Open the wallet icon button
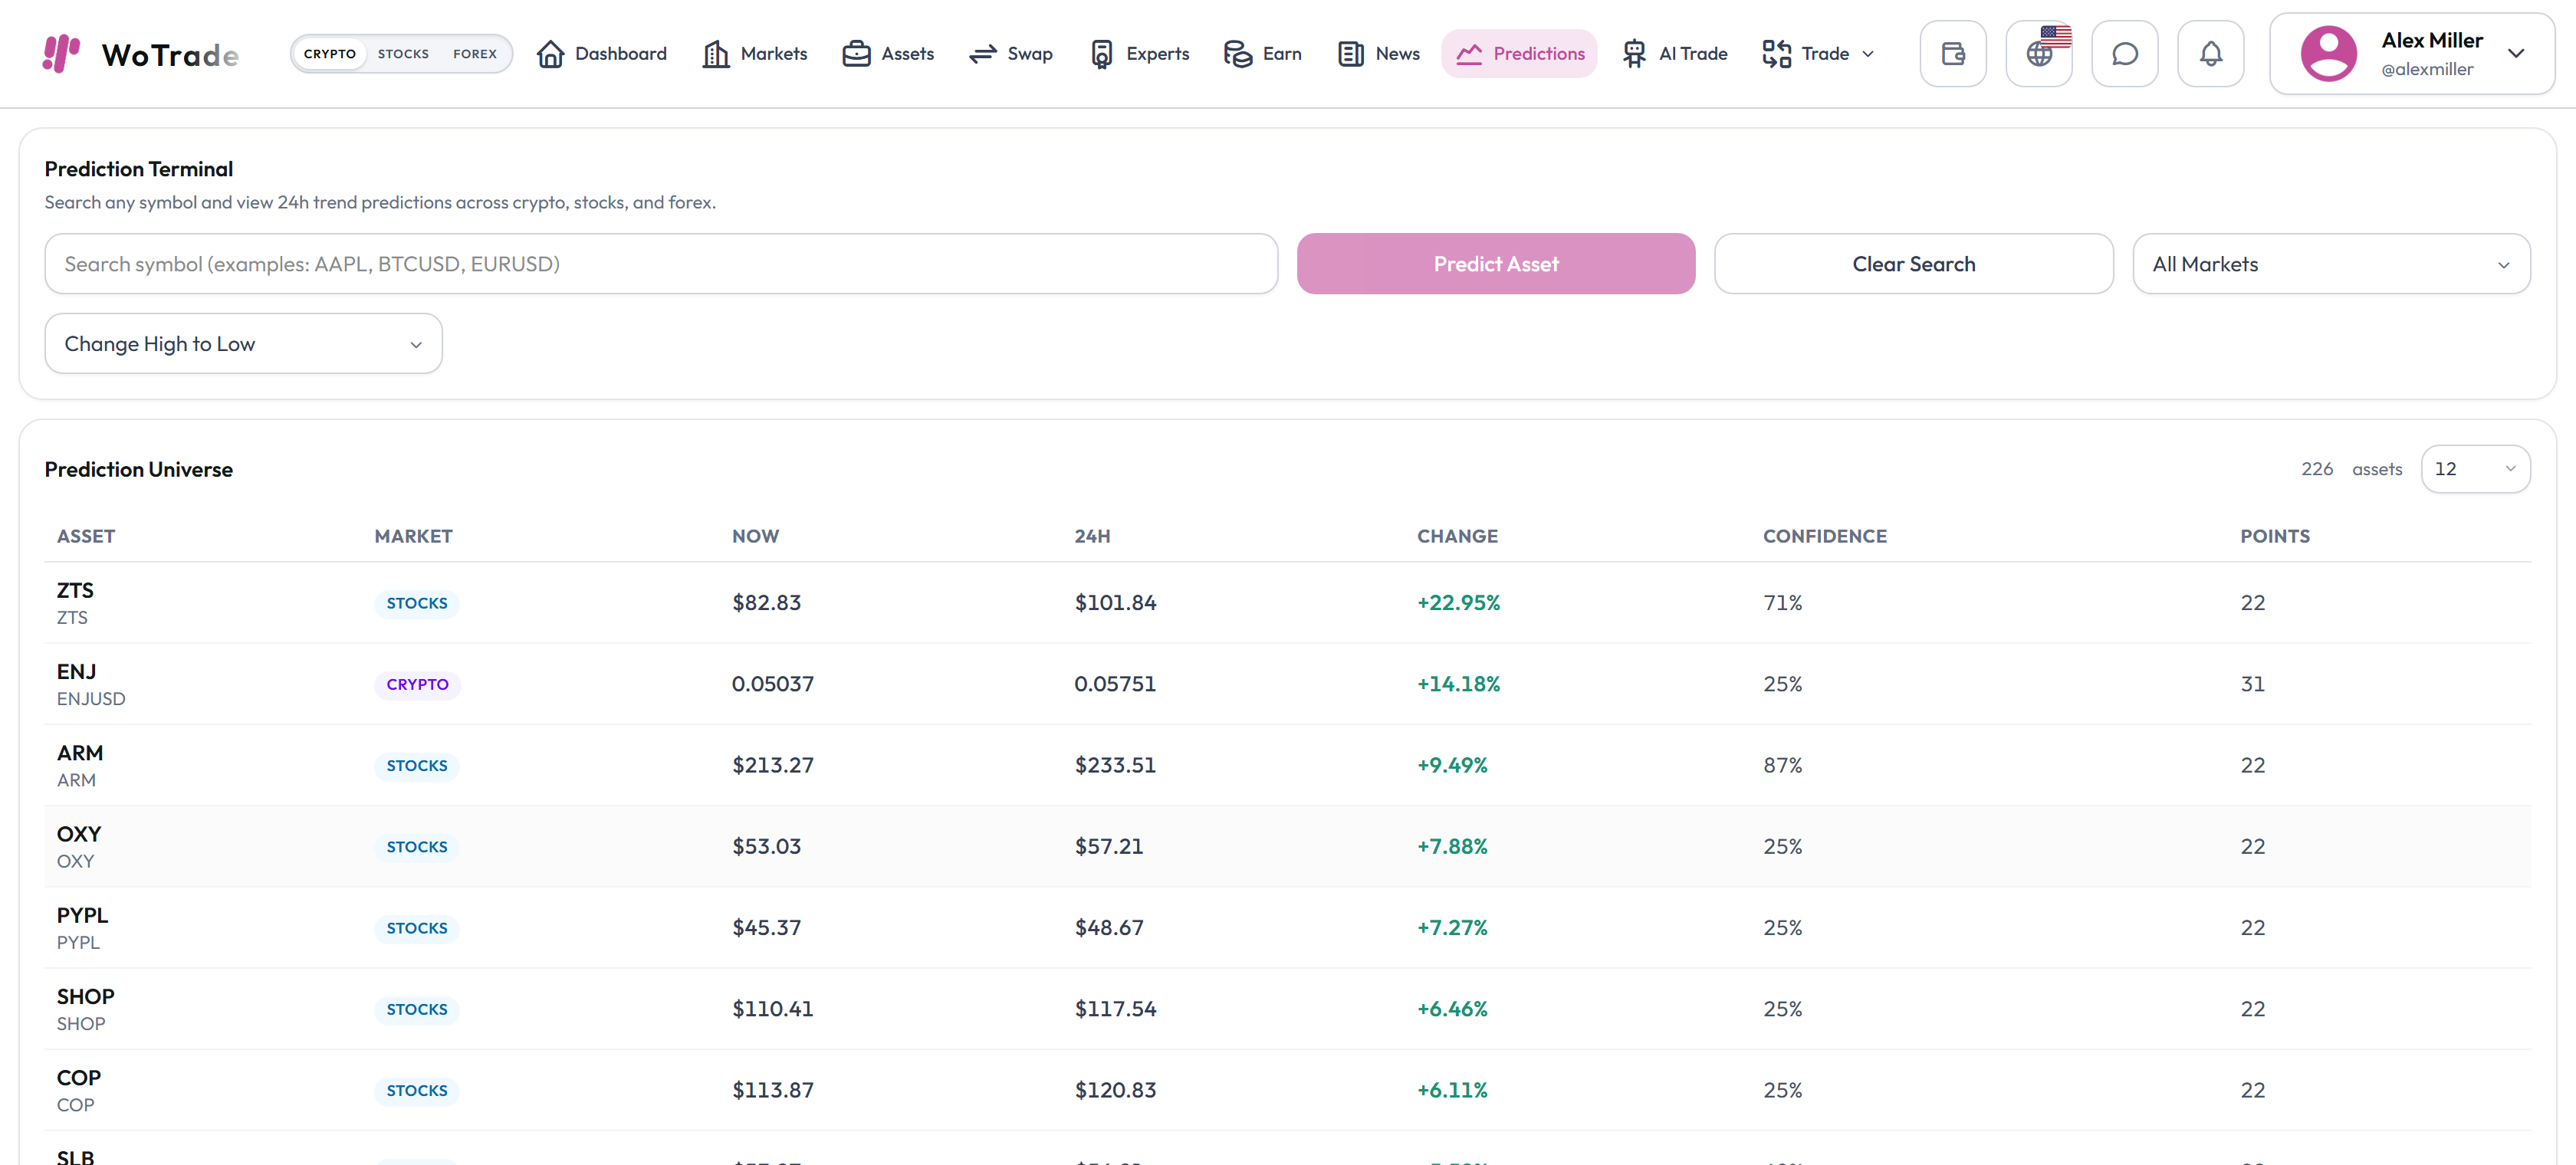The height and width of the screenshot is (1165, 2576). (x=1952, y=54)
